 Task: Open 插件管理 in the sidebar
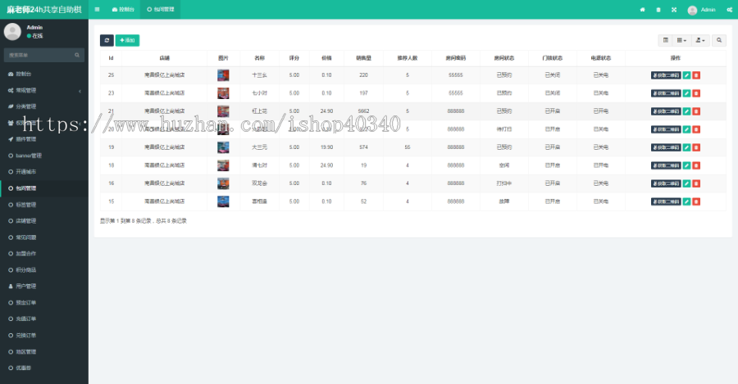(x=44, y=139)
